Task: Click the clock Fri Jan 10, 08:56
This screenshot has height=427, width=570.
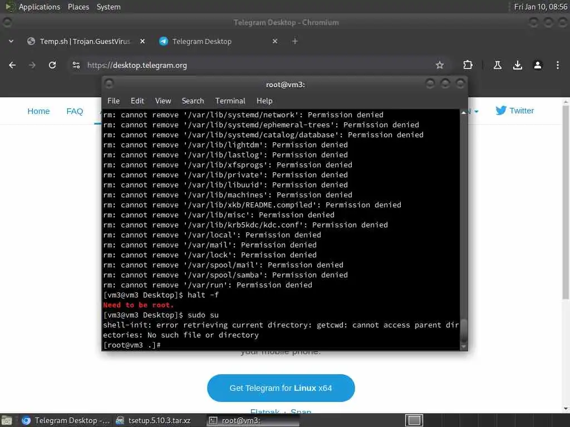Action: click(x=540, y=7)
